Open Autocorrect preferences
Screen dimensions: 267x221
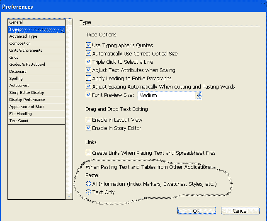[x=36, y=86]
